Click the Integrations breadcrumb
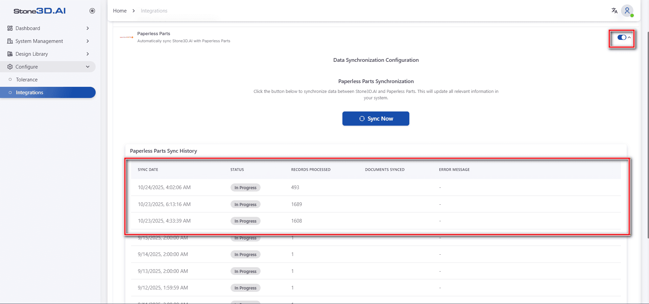 point(154,11)
